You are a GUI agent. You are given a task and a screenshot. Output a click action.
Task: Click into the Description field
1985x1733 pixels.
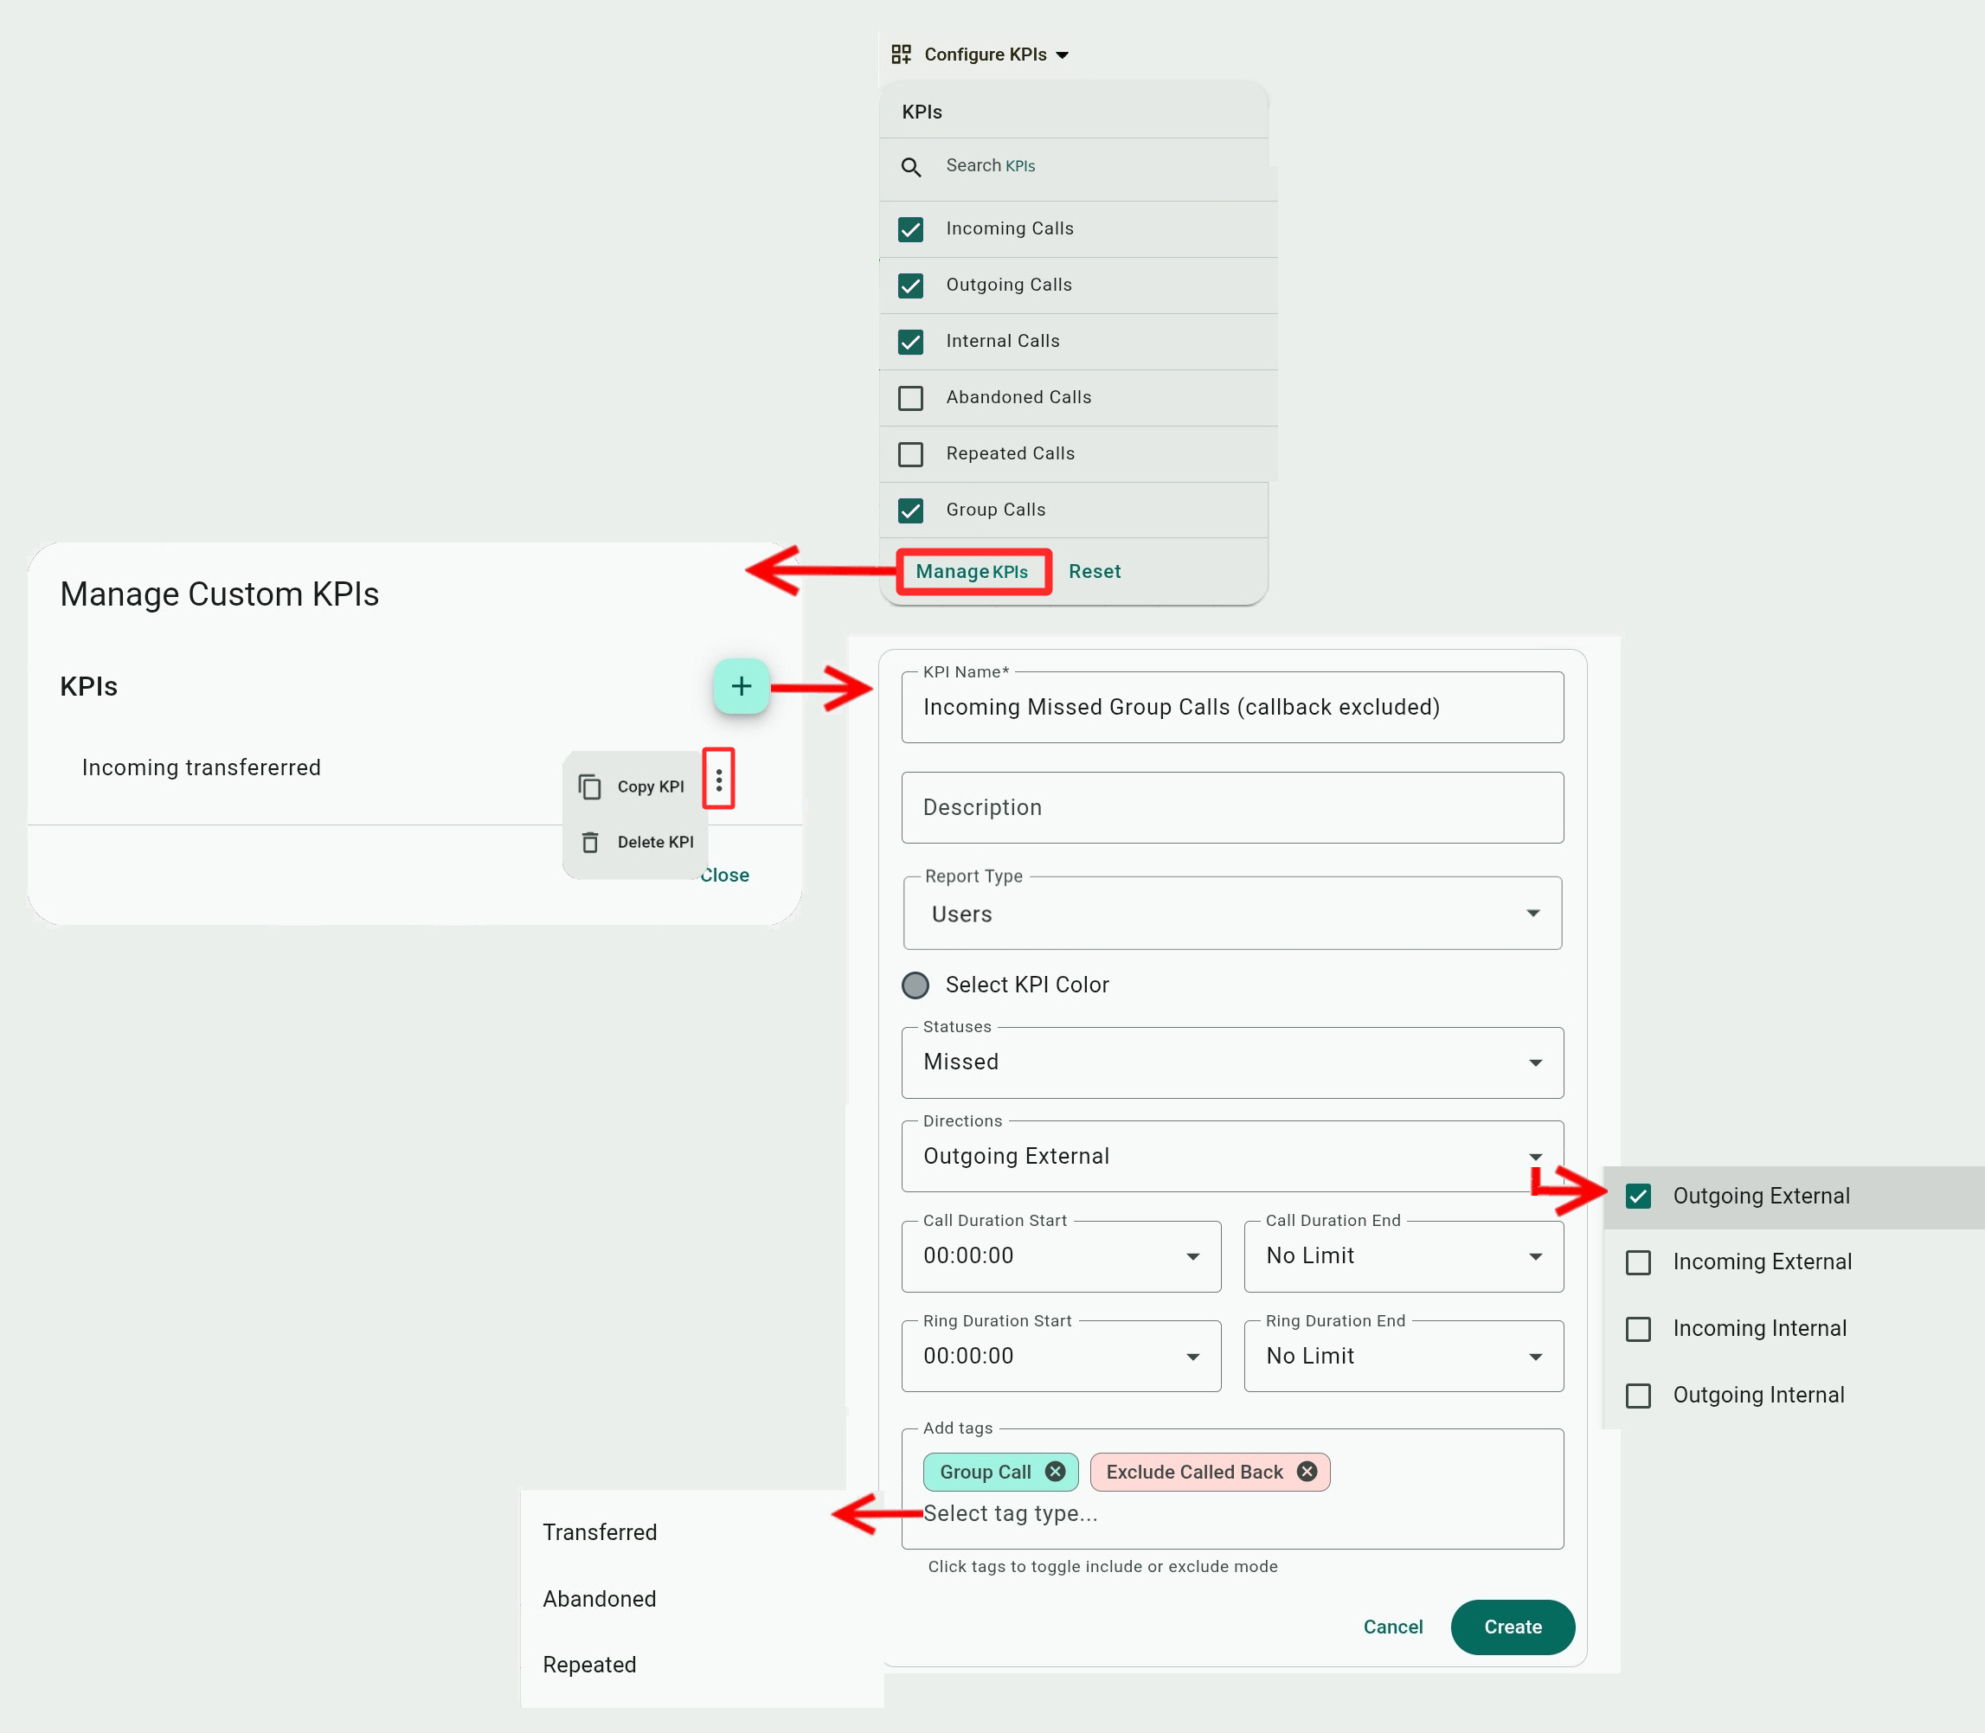(1231, 807)
